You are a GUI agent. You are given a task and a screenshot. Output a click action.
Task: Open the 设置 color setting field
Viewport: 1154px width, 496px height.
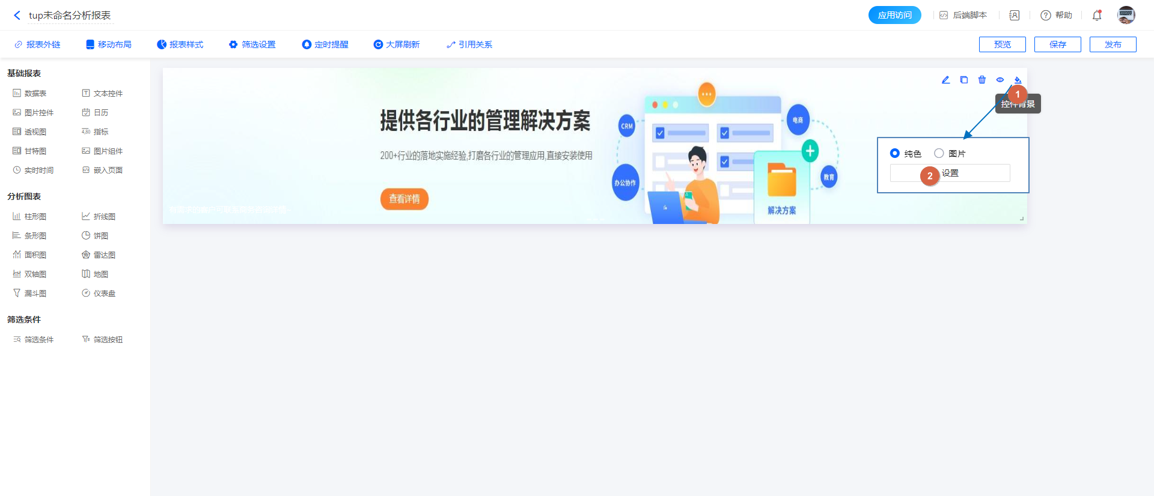950,174
